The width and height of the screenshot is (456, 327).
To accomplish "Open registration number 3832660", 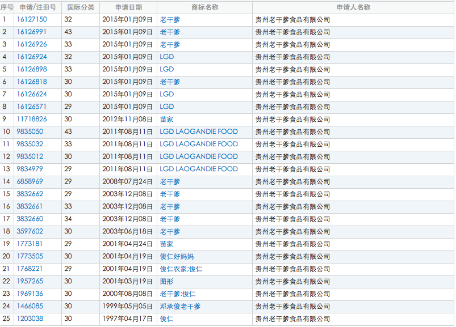I will (x=30, y=219).
